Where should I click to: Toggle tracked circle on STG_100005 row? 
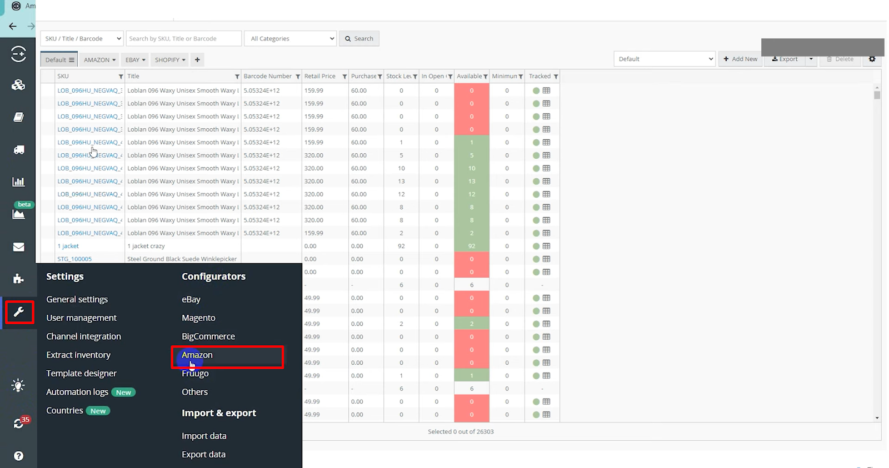[536, 259]
